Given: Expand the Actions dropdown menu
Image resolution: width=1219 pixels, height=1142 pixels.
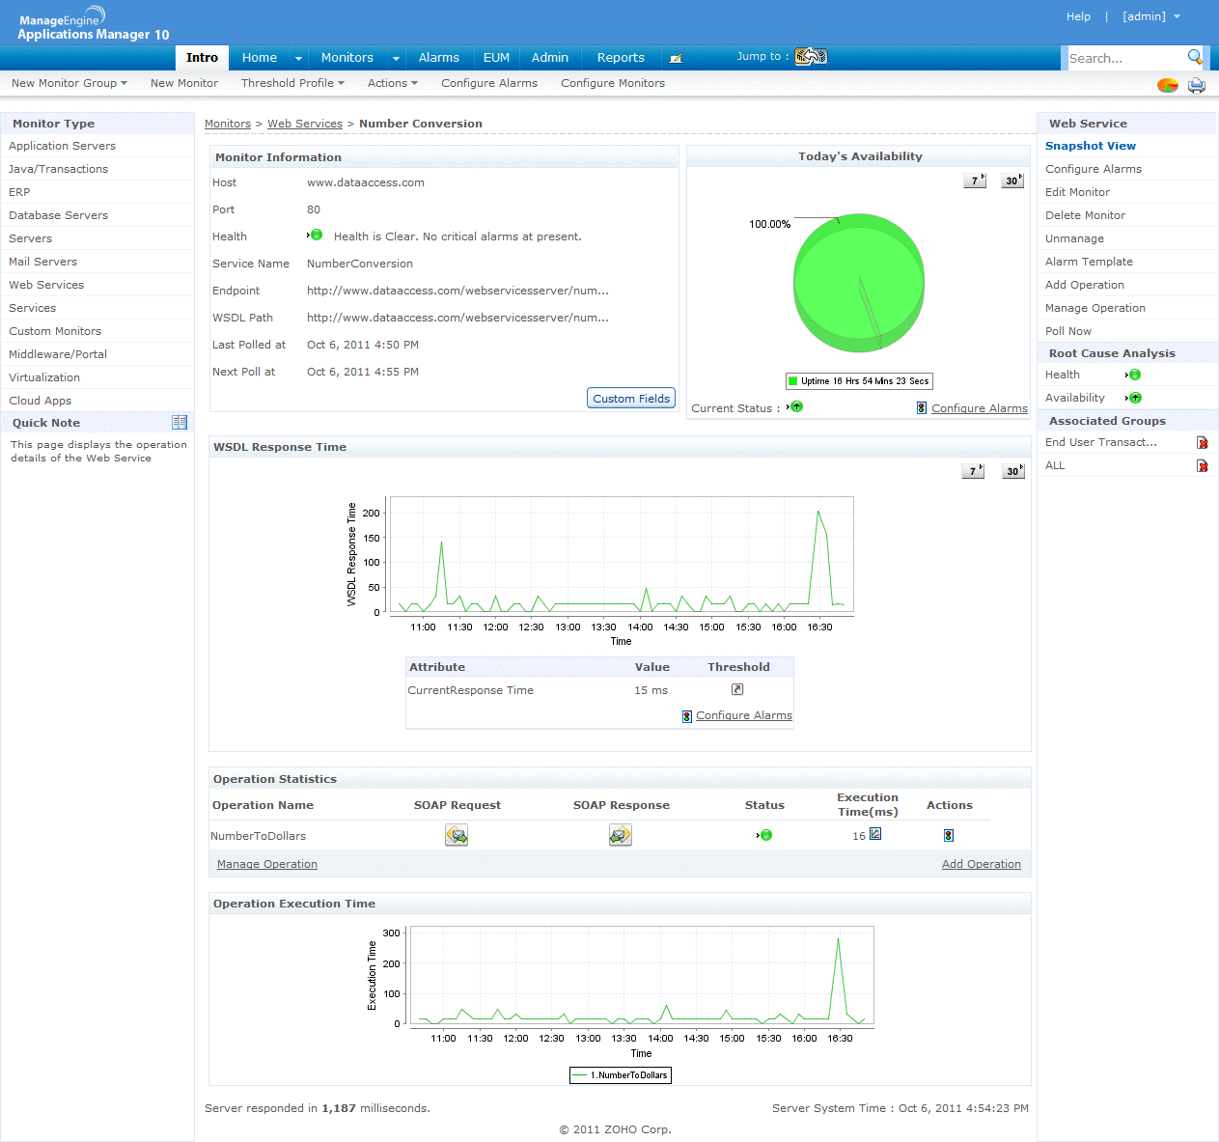Looking at the screenshot, I should point(392,83).
